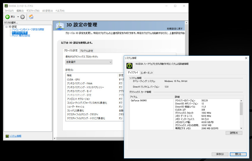Switch to the グローバル設定 tab
252x161 pixels.
click(x=71, y=50)
